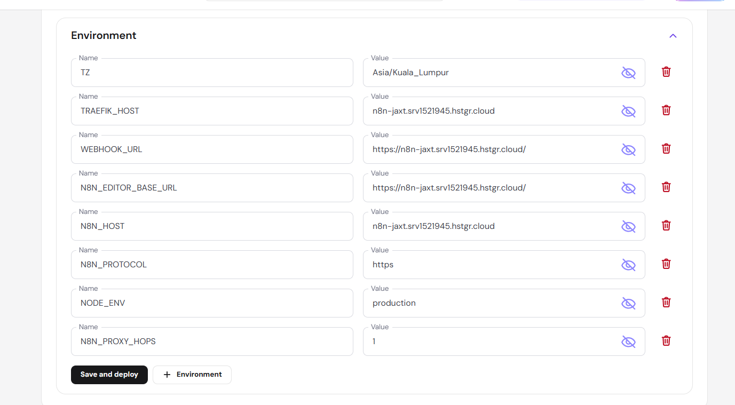This screenshot has width=735, height=405.
Task: Toggle visibility of the NODE_ENV value
Action: pos(628,304)
